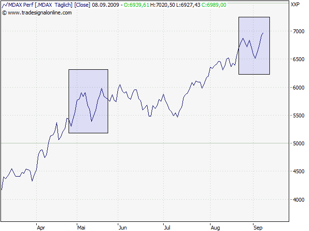Click the price line's last point near 7000
This screenshot has height=231, width=309.
tap(263, 33)
